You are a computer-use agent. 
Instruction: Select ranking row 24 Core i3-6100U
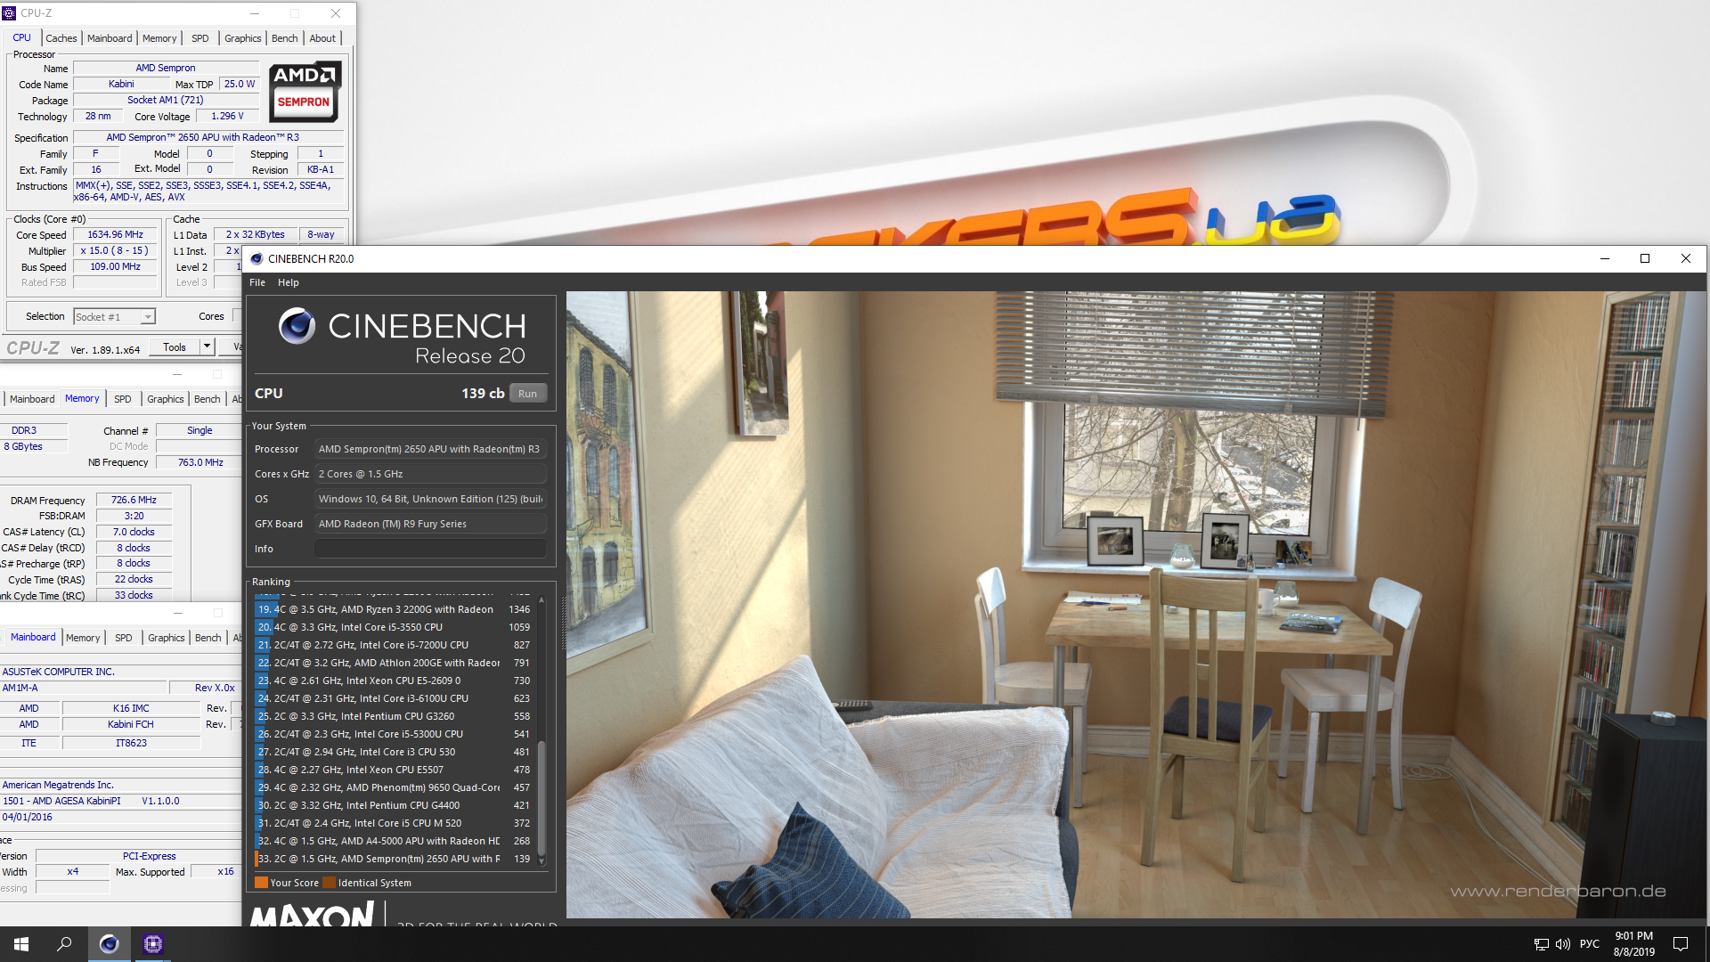[395, 698]
